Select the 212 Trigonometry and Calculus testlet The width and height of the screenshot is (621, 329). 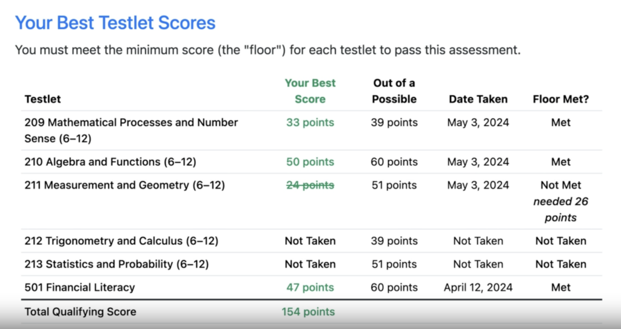point(121,241)
